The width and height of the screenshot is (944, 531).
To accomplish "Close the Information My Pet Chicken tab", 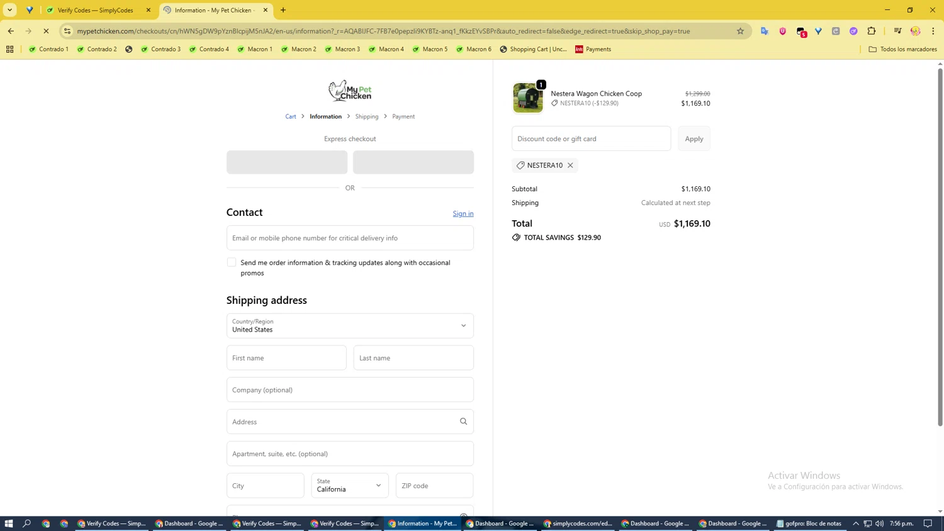I will point(266,10).
